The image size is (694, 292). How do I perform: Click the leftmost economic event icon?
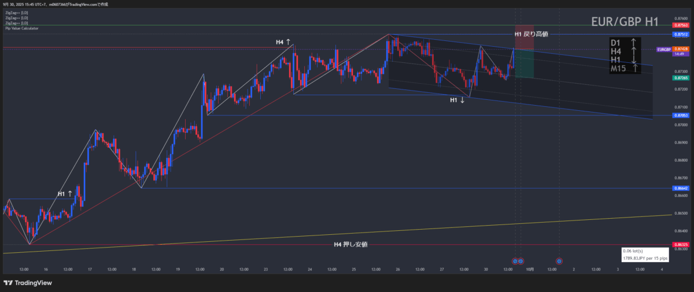[515, 261]
